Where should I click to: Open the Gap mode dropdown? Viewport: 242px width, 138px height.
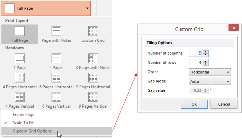[210, 81]
